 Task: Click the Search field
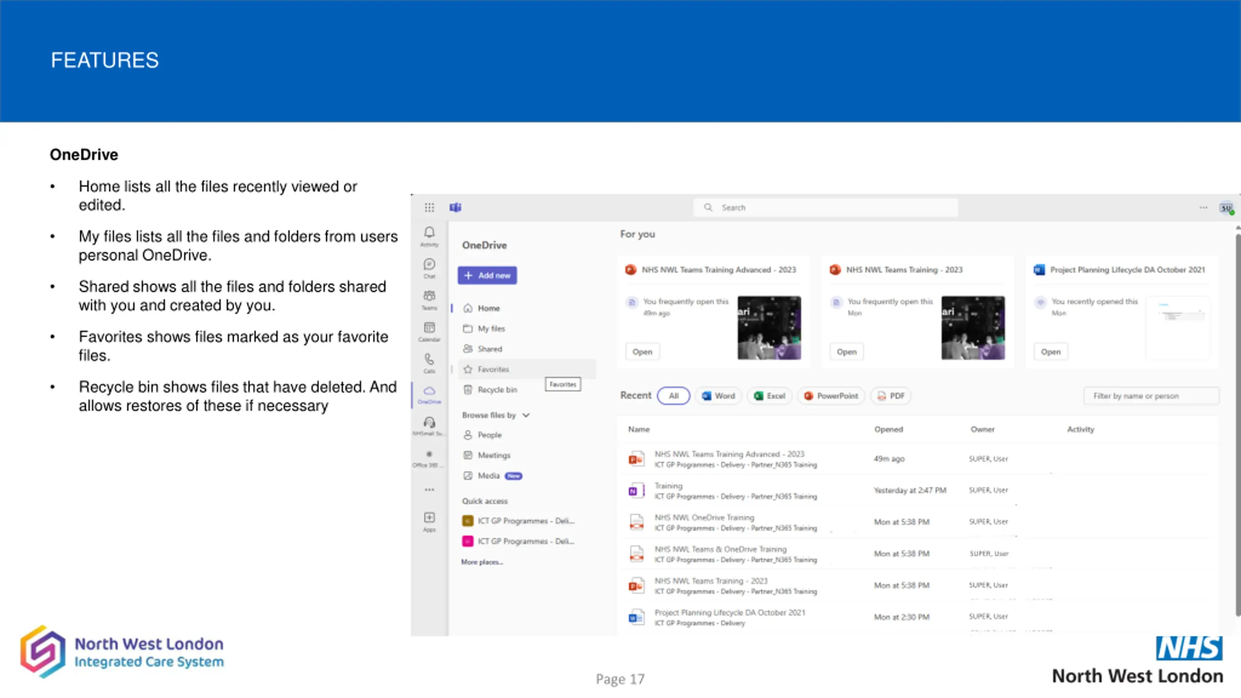(x=826, y=207)
